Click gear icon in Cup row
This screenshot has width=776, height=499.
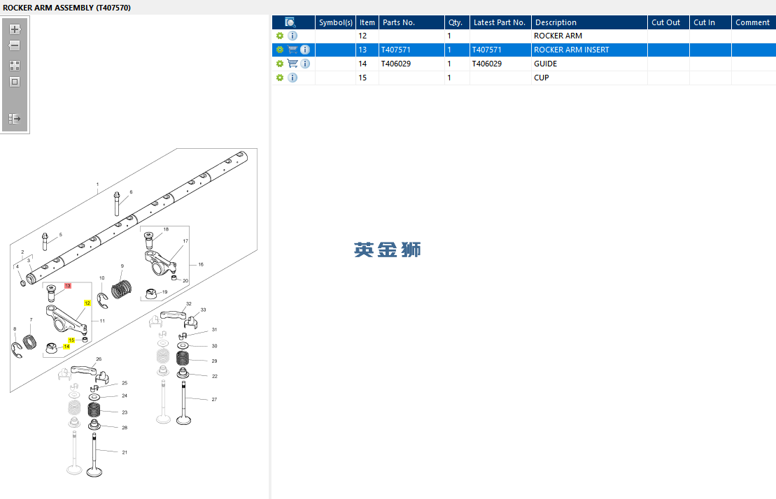point(280,78)
